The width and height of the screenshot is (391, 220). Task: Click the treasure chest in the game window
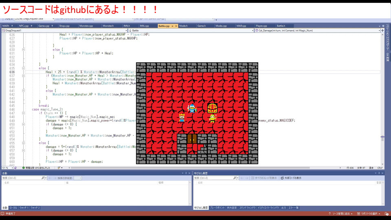pyautogui.click(x=212, y=108)
